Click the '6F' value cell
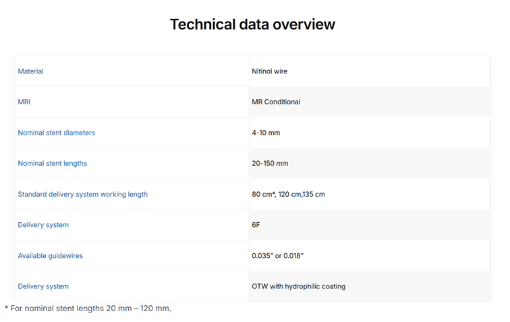 [256, 225]
